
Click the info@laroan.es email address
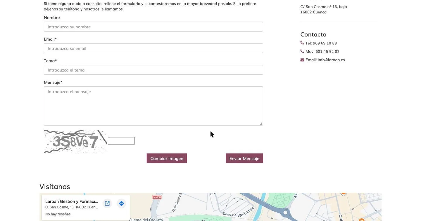pos(331,60)
